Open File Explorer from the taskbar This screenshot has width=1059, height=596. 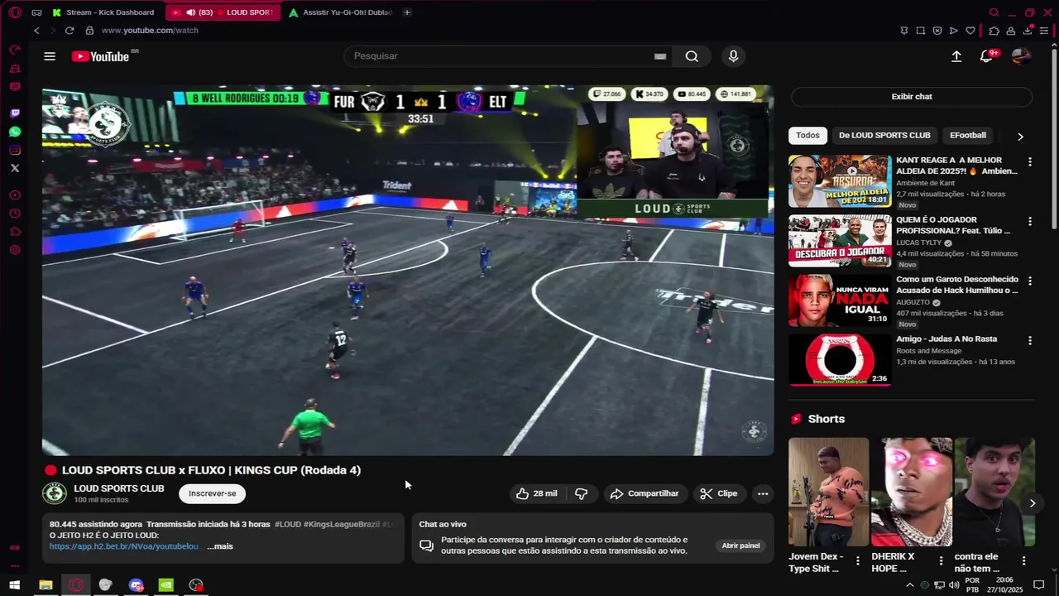tap(46, 585)
